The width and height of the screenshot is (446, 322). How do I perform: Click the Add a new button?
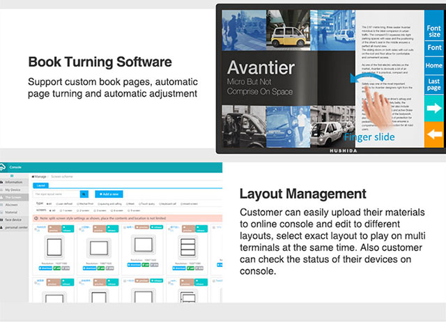point(109,194)
